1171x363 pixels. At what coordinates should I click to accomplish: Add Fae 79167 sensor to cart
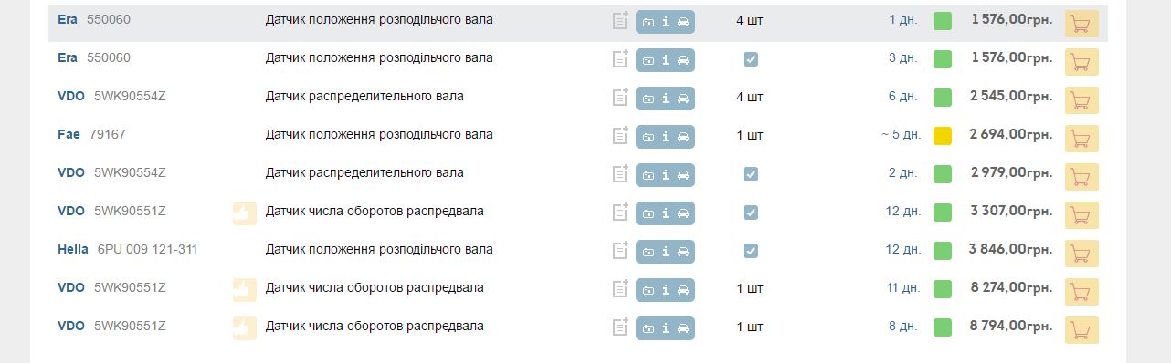pyautogui.click(x=1081, y=139)
